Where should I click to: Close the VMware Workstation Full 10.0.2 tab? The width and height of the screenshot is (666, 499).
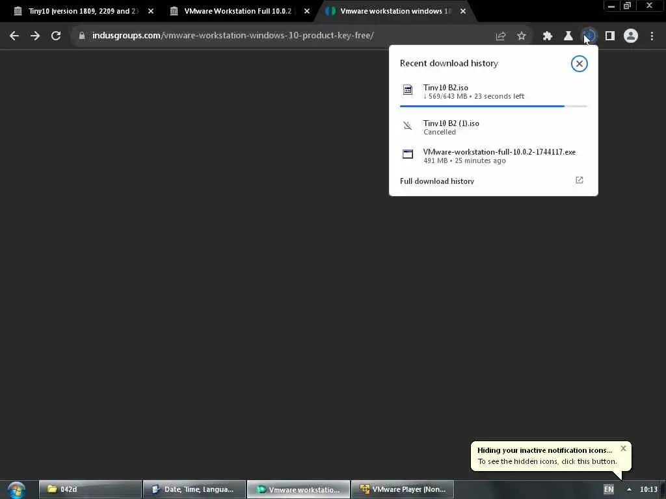307,11
